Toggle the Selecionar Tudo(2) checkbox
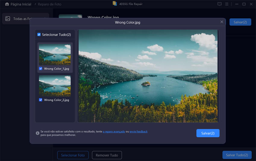The height and width of the screenshot is (161, 256). coord(39,34)
